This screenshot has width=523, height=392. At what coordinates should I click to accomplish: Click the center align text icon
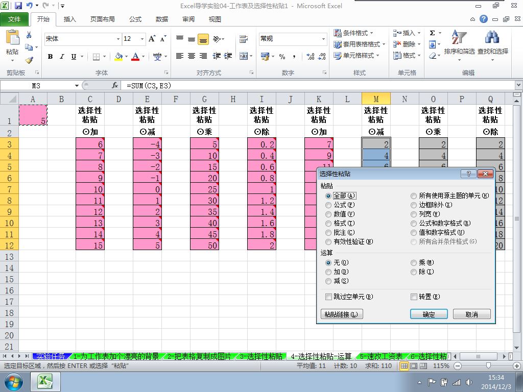click(x=191, y=56)
